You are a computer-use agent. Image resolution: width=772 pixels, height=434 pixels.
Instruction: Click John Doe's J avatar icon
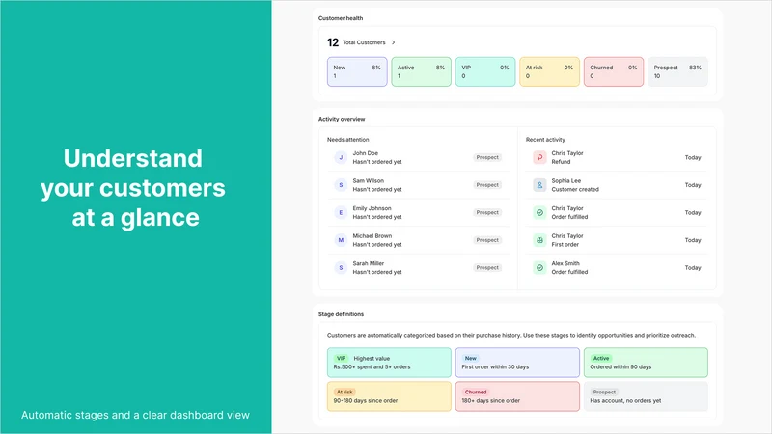tap(341, 157)
